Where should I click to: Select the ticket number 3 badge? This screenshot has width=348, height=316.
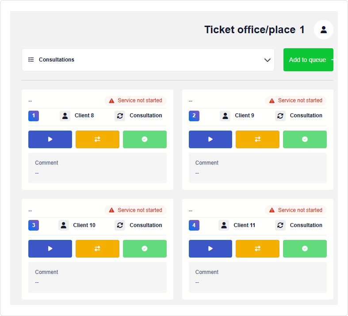34,225
